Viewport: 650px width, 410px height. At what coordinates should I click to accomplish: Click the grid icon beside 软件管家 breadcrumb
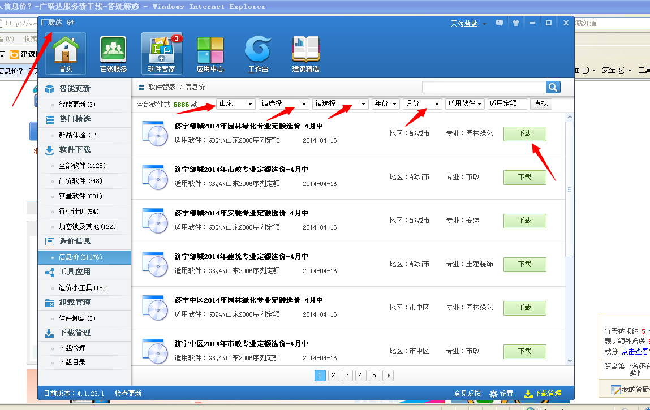tap(141, 87)
